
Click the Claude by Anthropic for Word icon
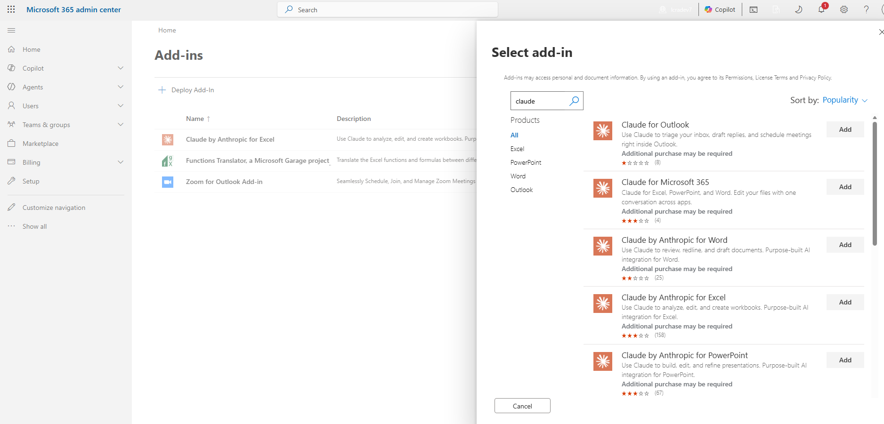coord(603,246)
